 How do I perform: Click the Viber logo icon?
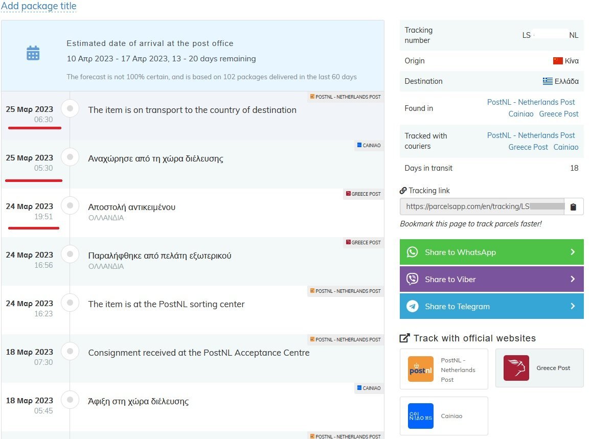(x=413, y=279)
